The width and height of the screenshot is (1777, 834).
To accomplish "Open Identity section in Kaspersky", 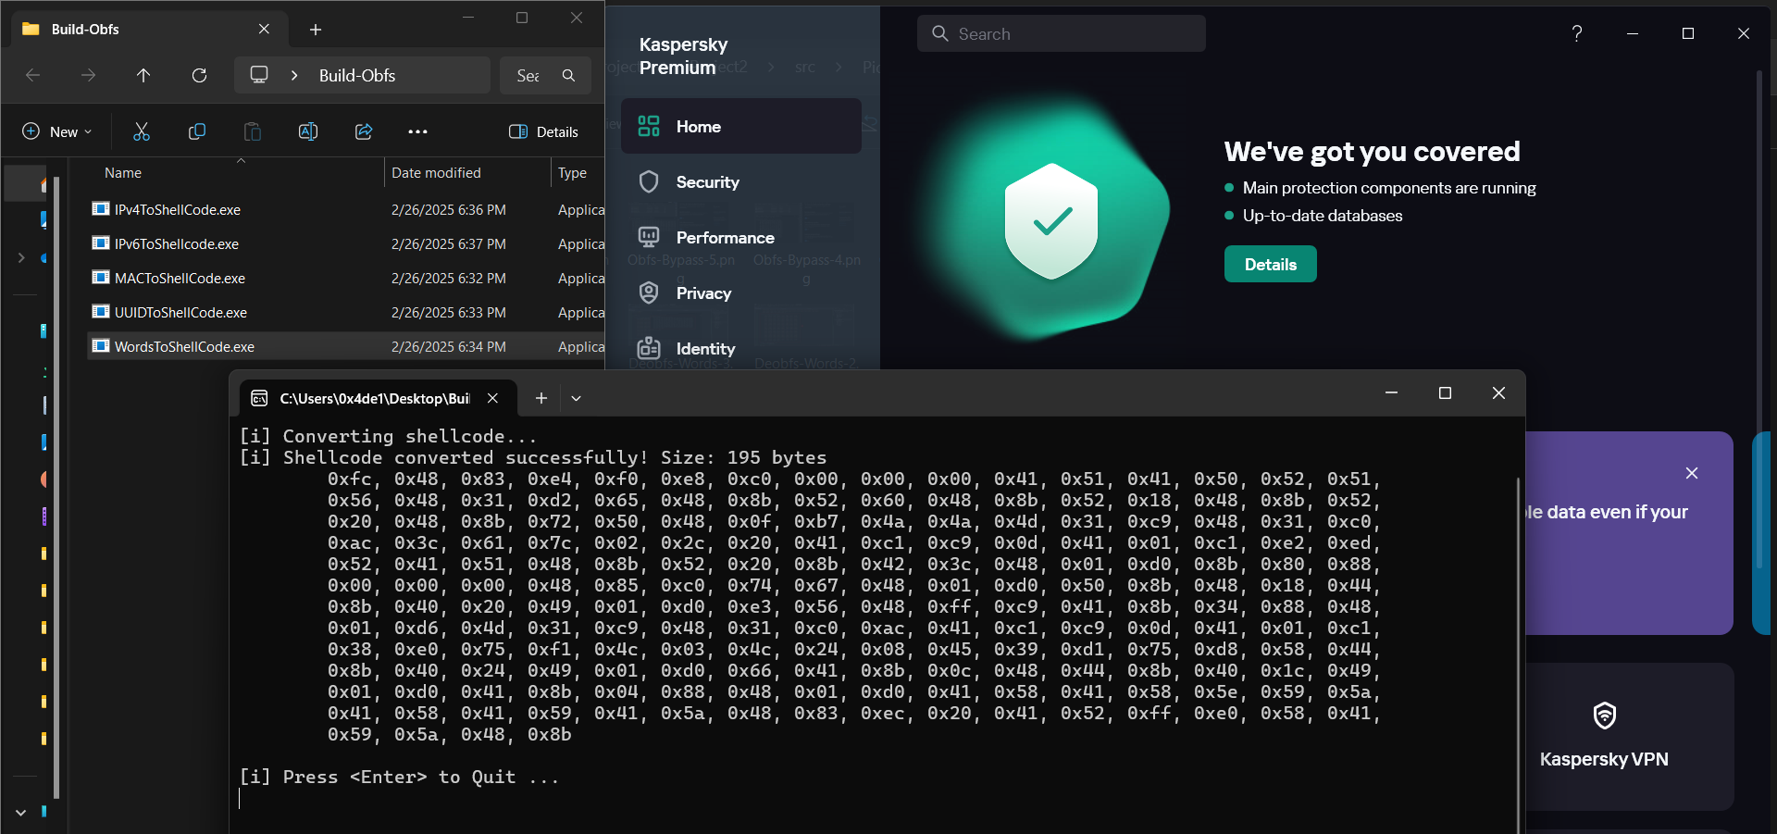I will [741, 348].
